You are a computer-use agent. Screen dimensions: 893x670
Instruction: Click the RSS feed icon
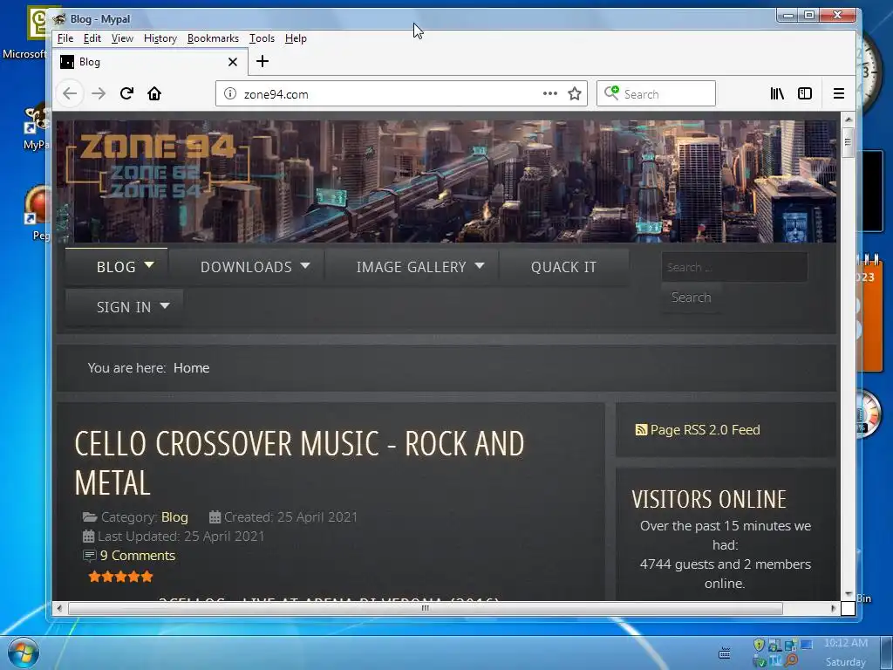641,429
